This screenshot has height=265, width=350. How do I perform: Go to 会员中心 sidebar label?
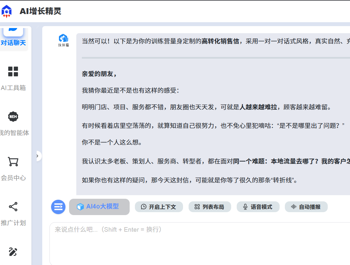pos(13,178)
